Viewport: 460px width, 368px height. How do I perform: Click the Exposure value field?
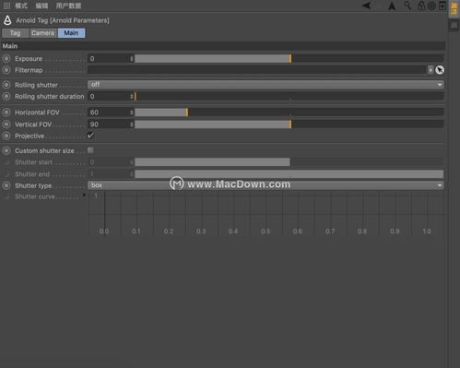click(x=109, y=58)
